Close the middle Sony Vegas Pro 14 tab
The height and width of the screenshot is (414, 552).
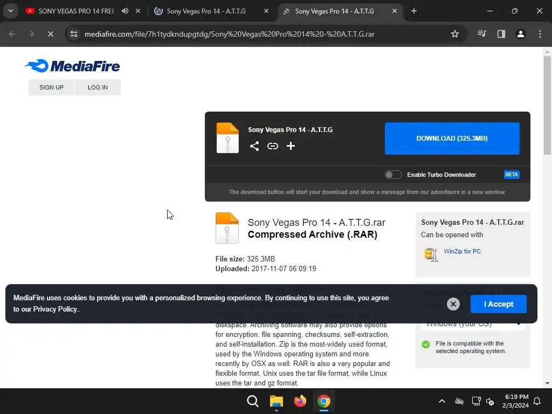click(266, 11)
